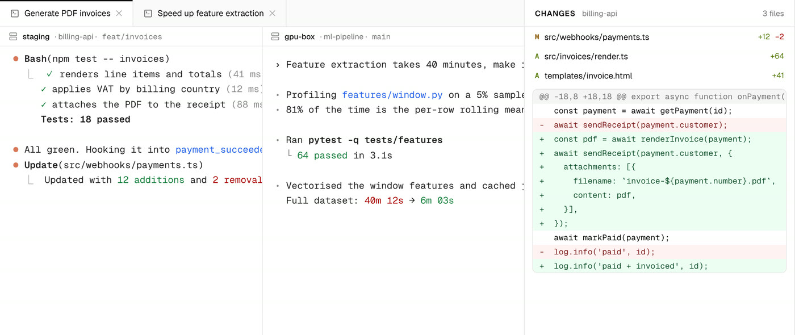The height and width of the screenshot is (335, 795).
Task: Click the checkmark for applies VAT by billing country
Action: pos(44,89)
